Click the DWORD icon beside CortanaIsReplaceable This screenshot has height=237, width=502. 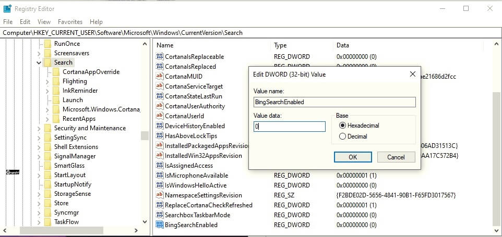coord(160,57)
